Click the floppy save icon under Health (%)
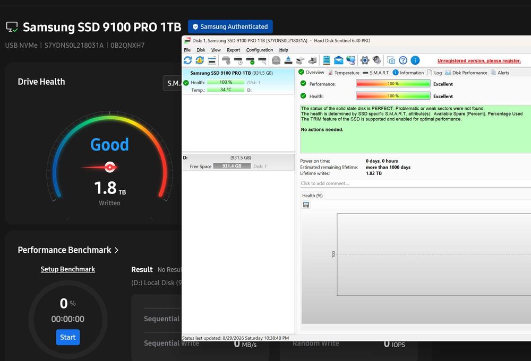The image size is (531, 361). [306, 205]
